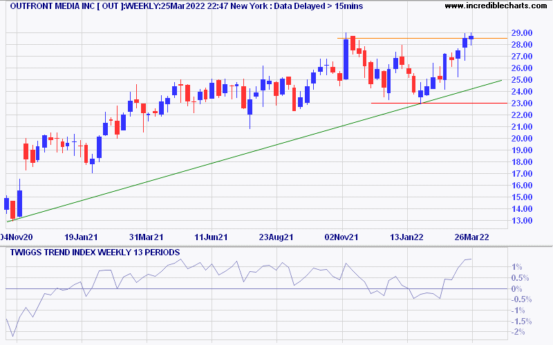
Task: Click the green rising trendline
Action: click(x=254, y=151)
